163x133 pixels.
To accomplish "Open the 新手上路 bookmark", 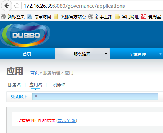I will coord(100,16).
